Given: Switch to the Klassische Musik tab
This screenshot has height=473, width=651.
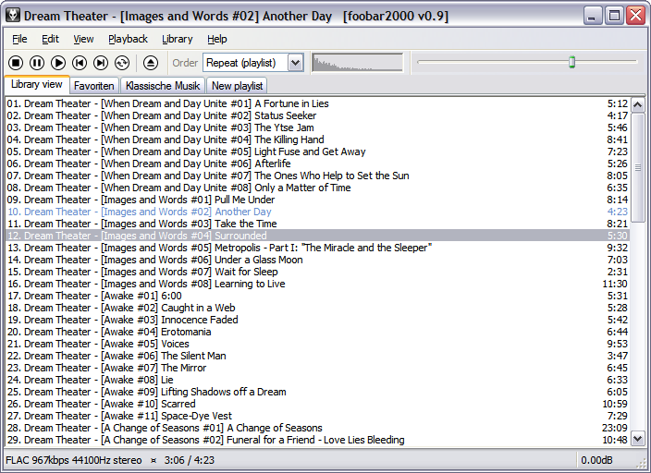Looking at the screenshot, I should coord(163,86).
